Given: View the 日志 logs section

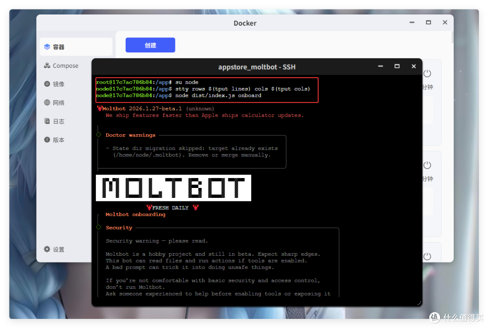Looking at the screenshot, I should point(55,121).
